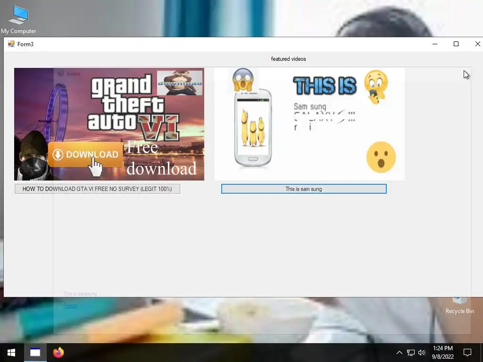The width and height of the screenshot is (483, 362).
Task: Show hidden system tray icons
Action: click(399, 353)
